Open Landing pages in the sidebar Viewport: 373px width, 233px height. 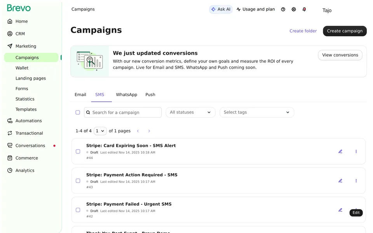tap(31, 78)
